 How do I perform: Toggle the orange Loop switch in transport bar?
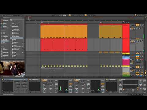86,15
